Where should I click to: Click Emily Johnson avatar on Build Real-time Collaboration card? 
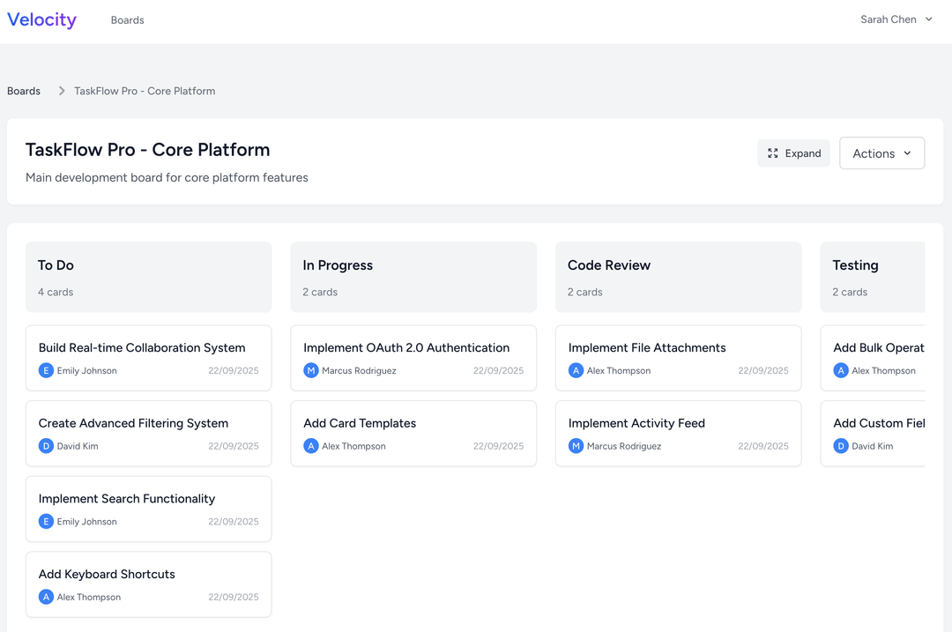tap(46, 371)
